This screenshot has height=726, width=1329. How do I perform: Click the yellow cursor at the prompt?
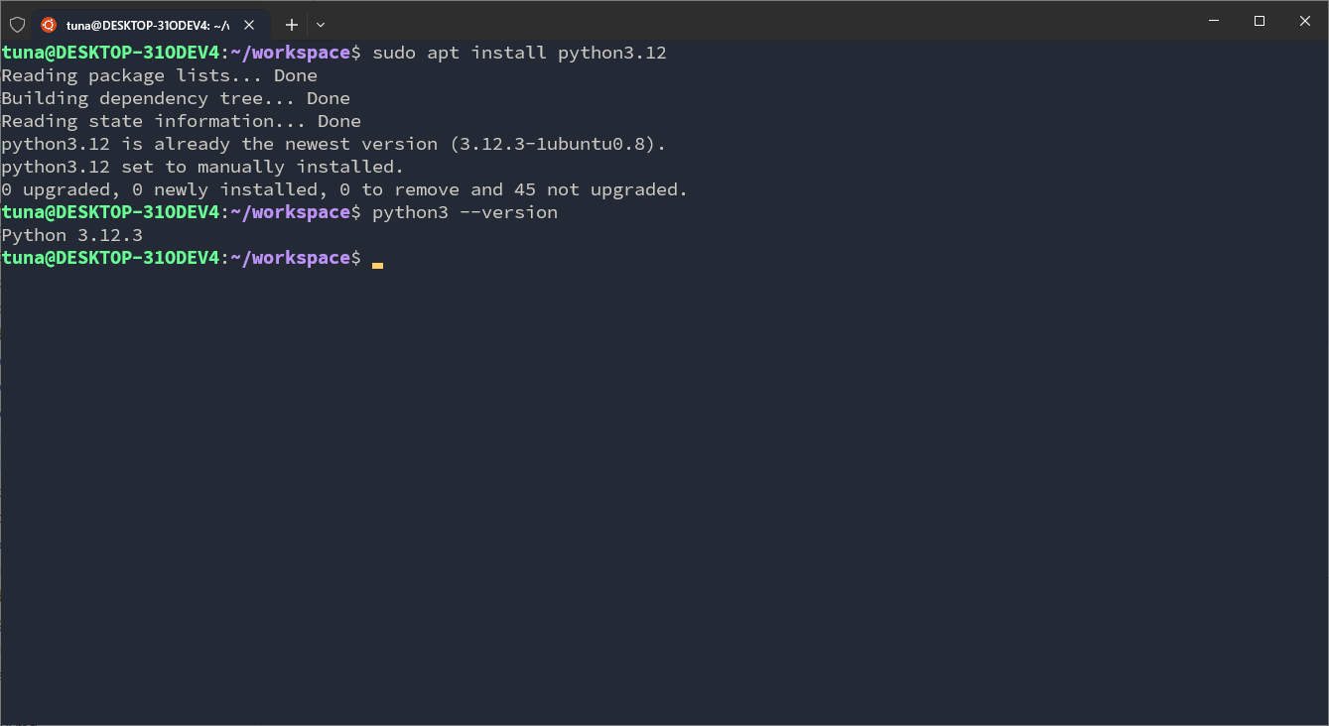[377, 265]
